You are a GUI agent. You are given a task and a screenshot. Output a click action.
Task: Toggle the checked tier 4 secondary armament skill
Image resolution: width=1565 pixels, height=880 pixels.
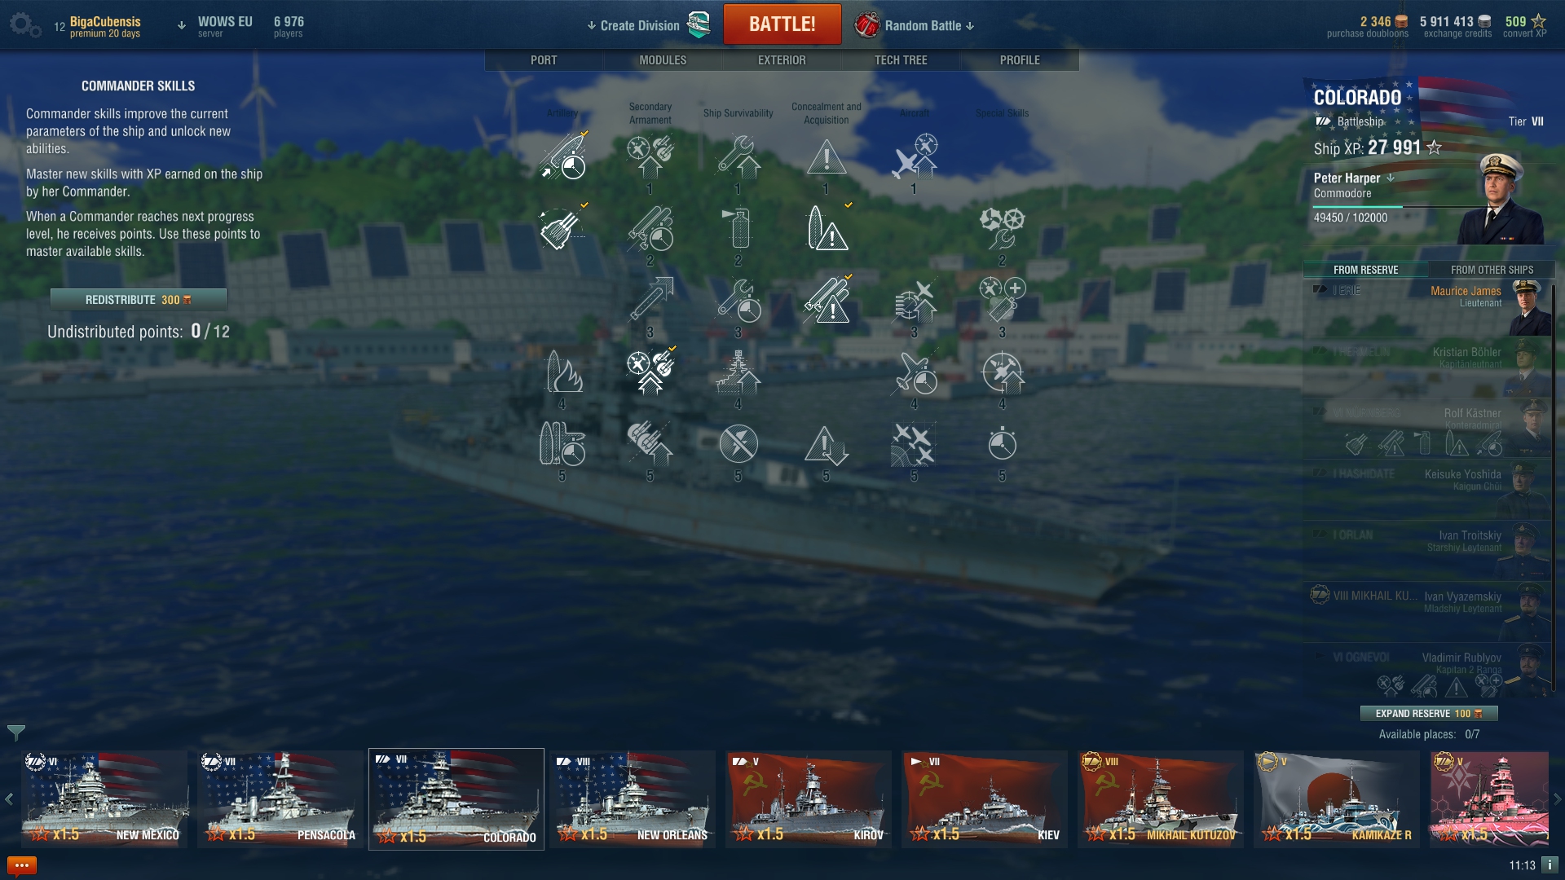click(x=650, y=372)
